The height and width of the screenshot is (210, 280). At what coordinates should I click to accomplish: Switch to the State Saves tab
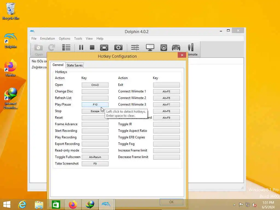click(75, 65)
